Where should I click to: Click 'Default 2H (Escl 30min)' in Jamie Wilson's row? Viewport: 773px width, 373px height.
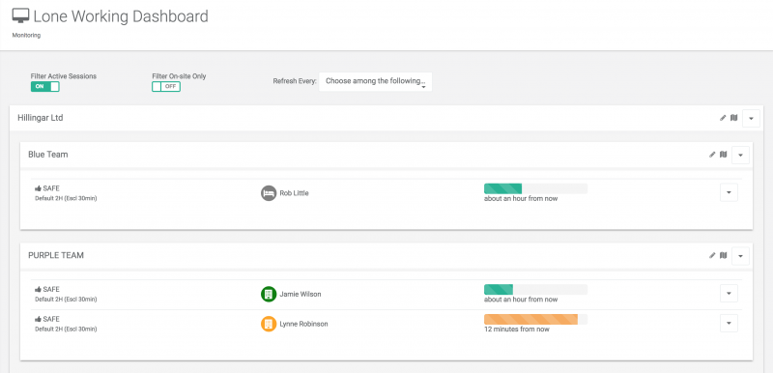66,300
